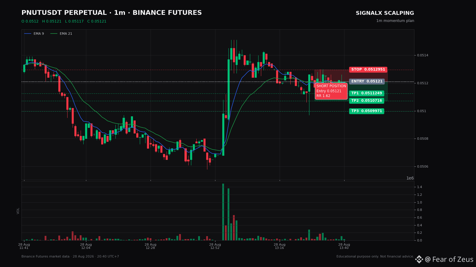This screenshot has width=476, height=267.
Task: Click the "28 Aug 13:40" time label
Action: point(344,246)
